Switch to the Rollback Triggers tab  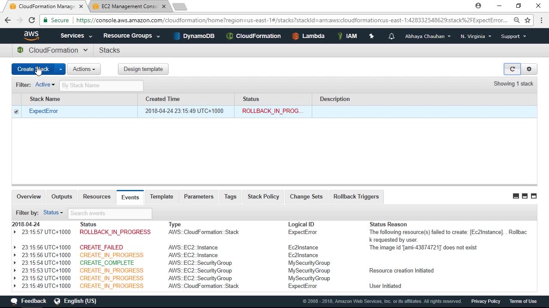coord(356,197)
